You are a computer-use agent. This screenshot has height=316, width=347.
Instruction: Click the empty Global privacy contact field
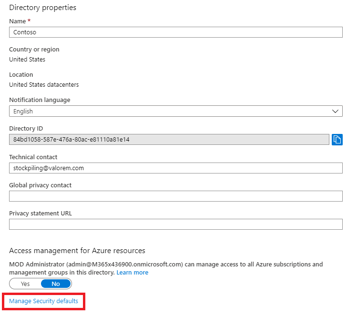tap(175, 196)
